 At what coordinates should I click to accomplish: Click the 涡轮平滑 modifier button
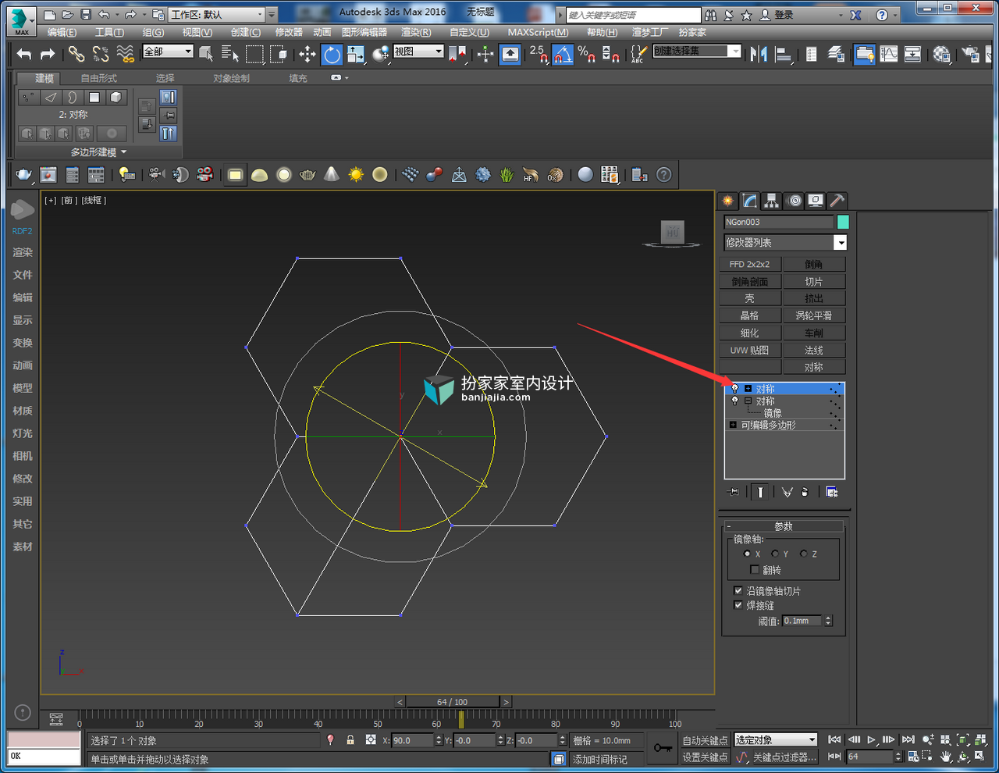point(813,315)
